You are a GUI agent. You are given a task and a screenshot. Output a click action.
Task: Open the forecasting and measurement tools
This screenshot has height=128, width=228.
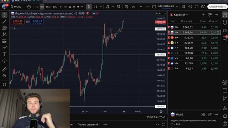pos(5,41)
